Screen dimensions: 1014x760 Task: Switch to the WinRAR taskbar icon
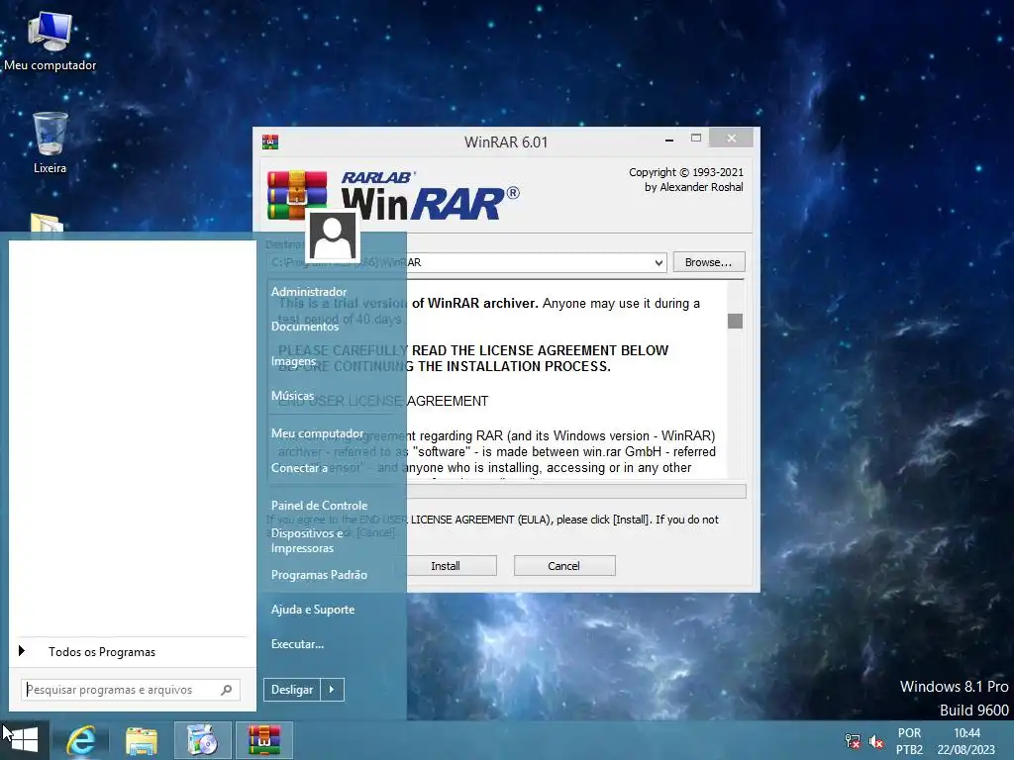pos(264,740)
